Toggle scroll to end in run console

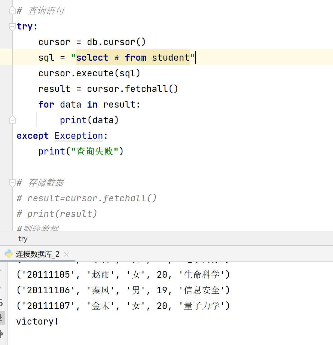(x=1, y=317)
